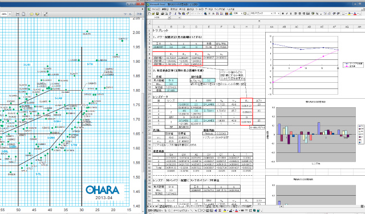Open the Chart Wizard icon

pyautogui.click(x=226, y=14)
